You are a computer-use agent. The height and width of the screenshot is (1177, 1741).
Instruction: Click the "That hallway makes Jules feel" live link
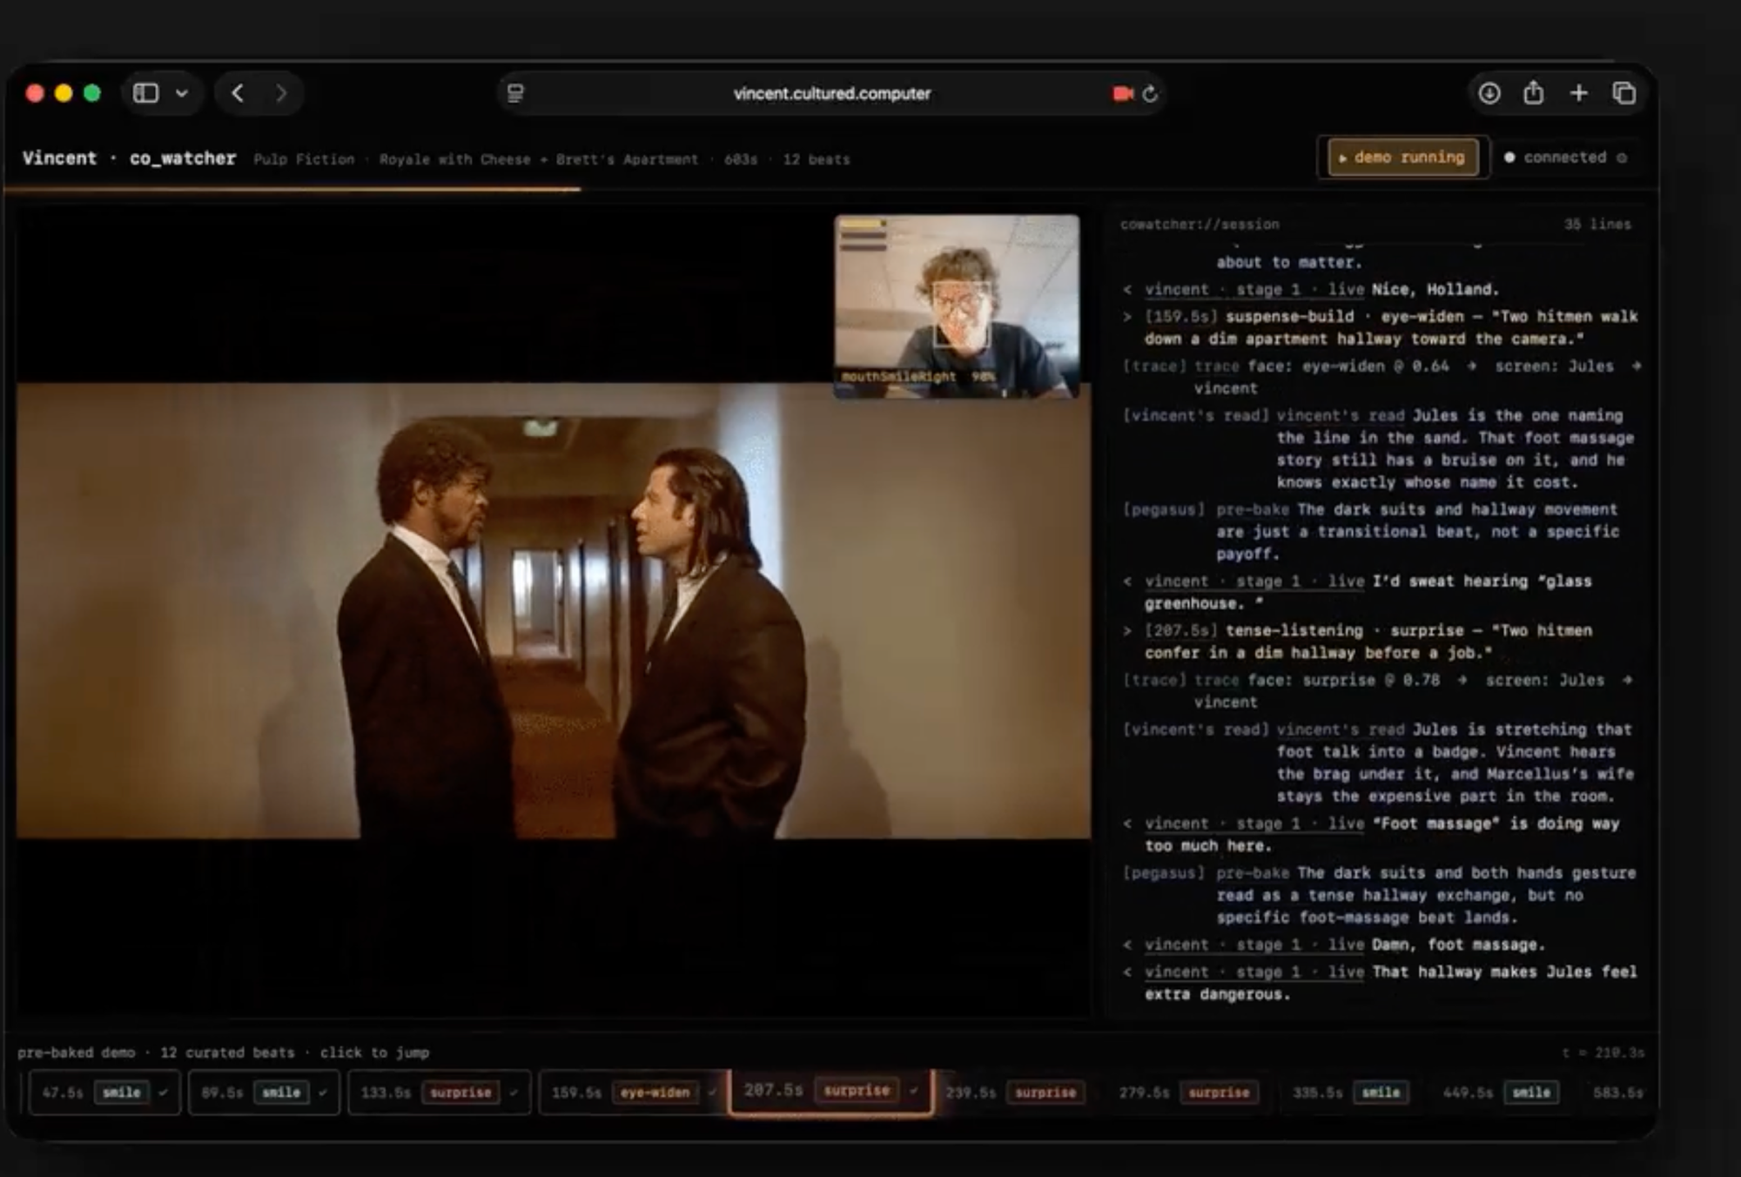pos(1254,972)
